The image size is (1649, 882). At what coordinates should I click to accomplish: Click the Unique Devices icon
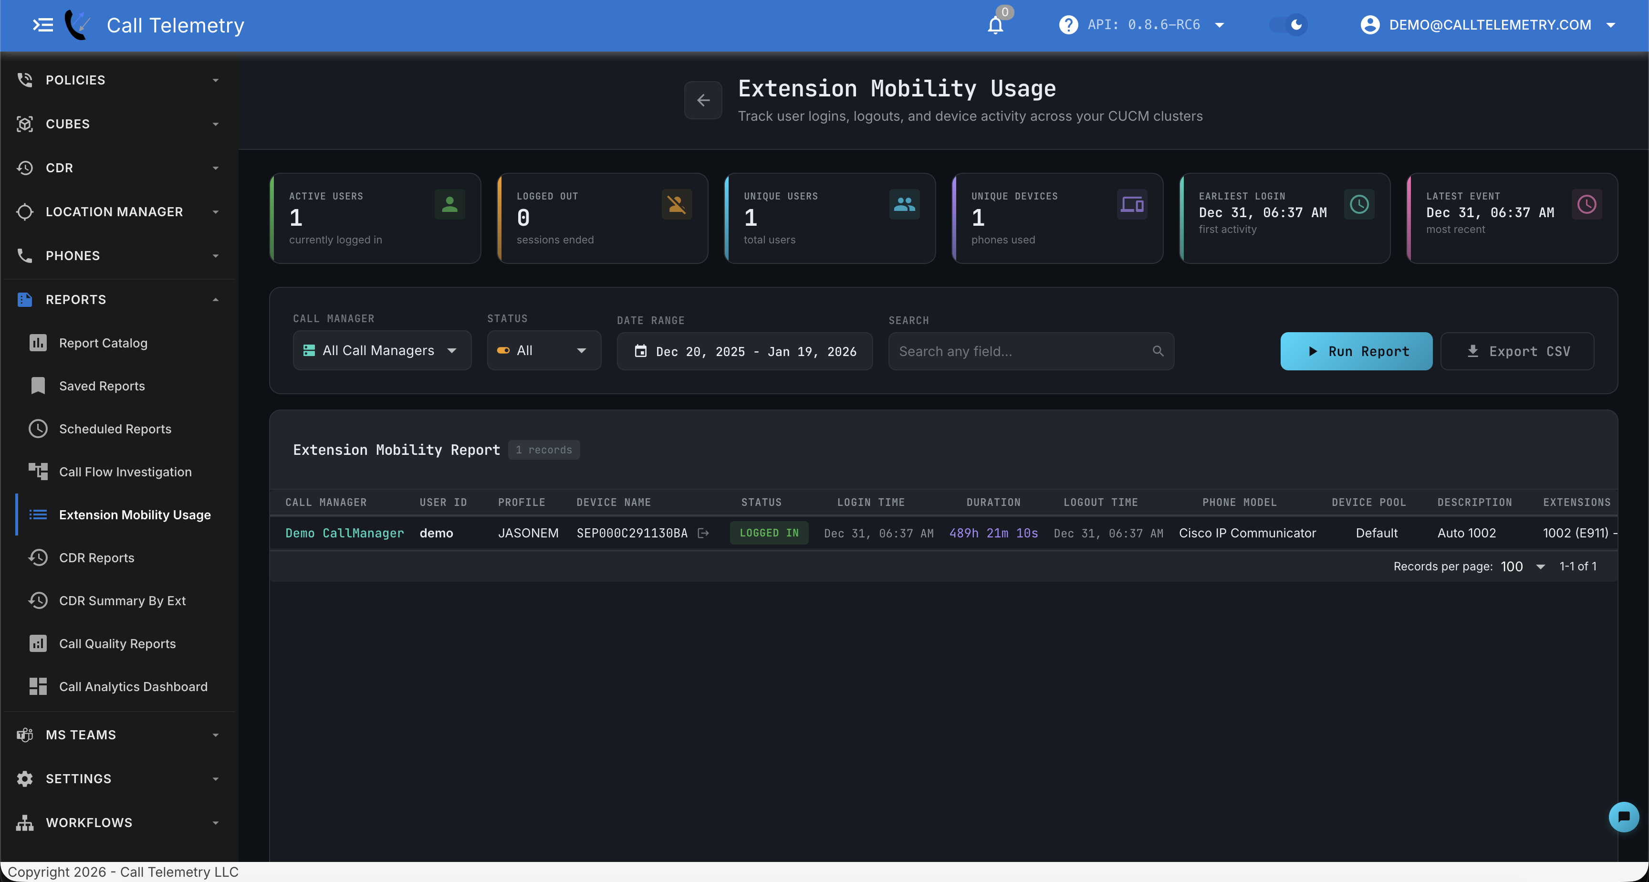(x=1132, y=204)
